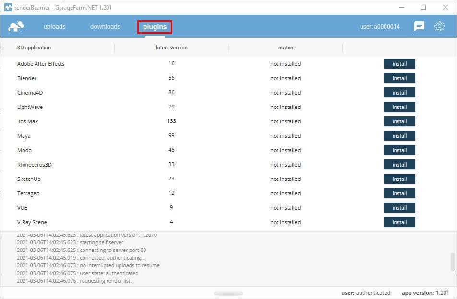Click the latest version column header
The image size is (457, 299).
coord(172,48)
